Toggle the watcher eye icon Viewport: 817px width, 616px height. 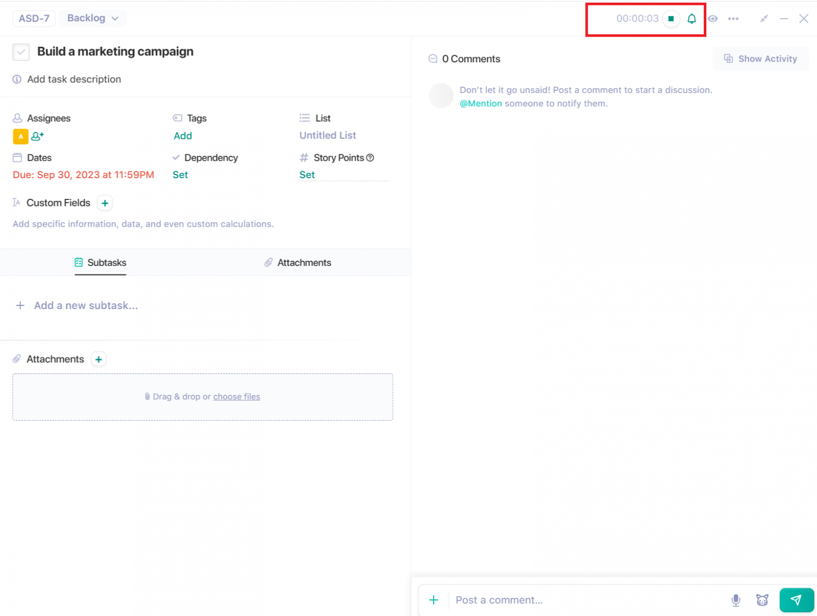713,19
